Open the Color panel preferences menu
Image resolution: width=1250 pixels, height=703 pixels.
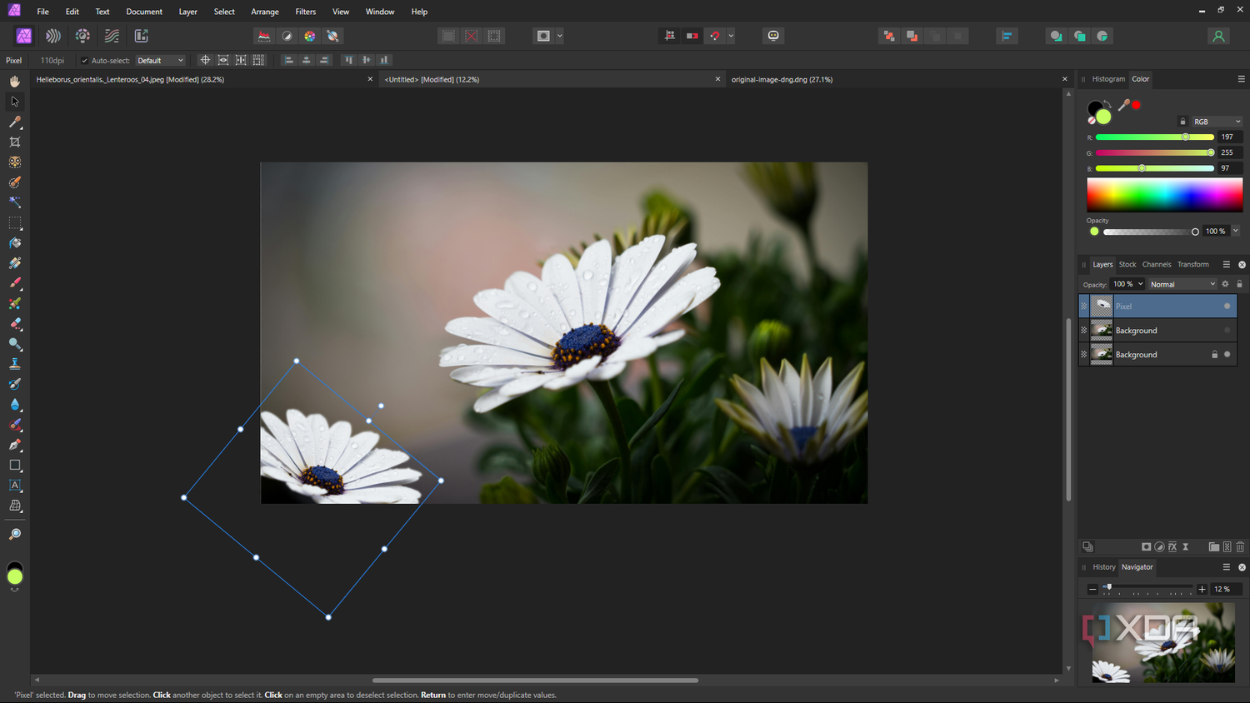click(1241, 79)
